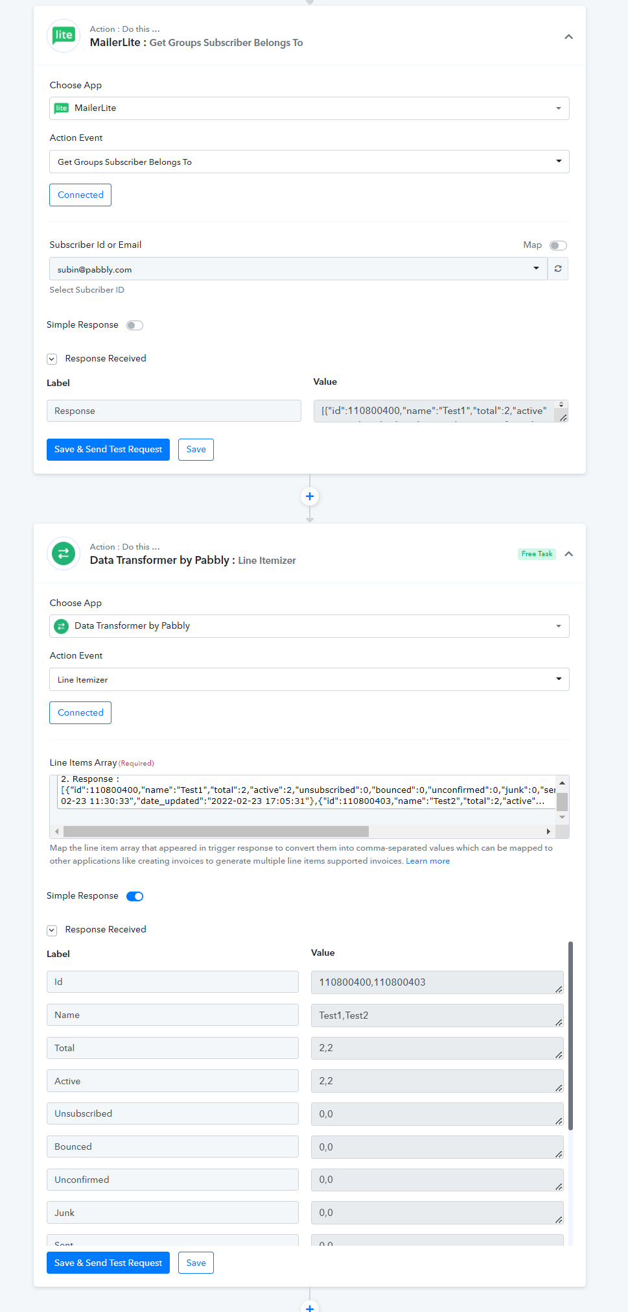The height and width of the screenshot is (1312, 628).
Task: Click the Unconfirmed value field
Action: point(437,1180)
